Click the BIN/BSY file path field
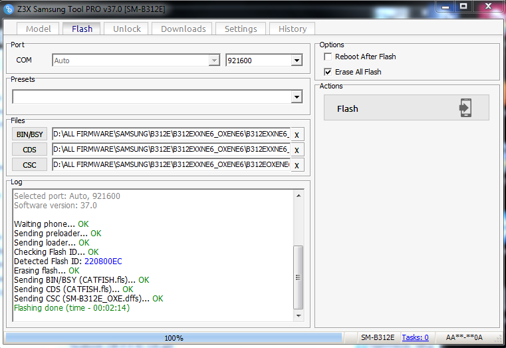This screenshot has height=348, width=506. [x=171, y=134]
